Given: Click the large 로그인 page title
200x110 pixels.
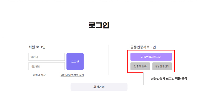Looking at the screenshot, I should pyautogui.click(x=99, y=26).
